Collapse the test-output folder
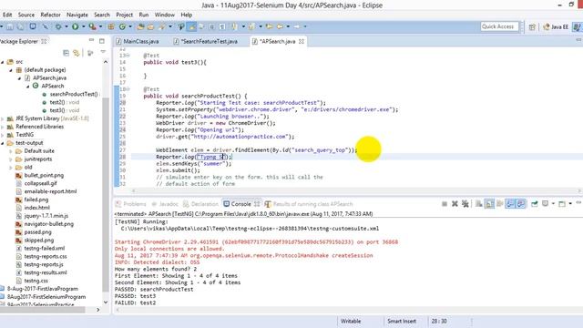Viewport: 583px width, 328px height. pyautogui.click(x=2, y=143)
